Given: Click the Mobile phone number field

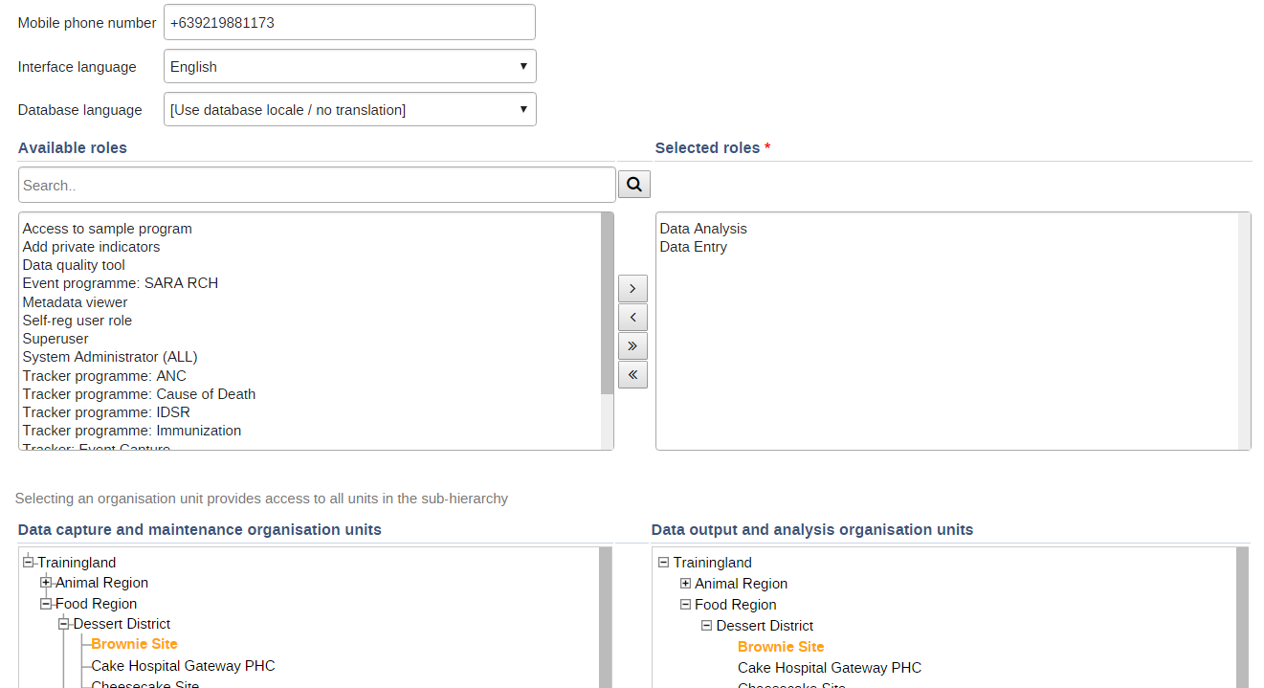Looking at the screenshot, I should [x=349, y=23].
